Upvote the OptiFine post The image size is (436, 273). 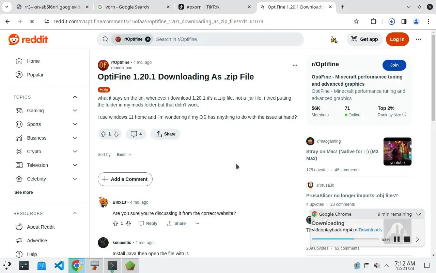(x=103, y=134)
